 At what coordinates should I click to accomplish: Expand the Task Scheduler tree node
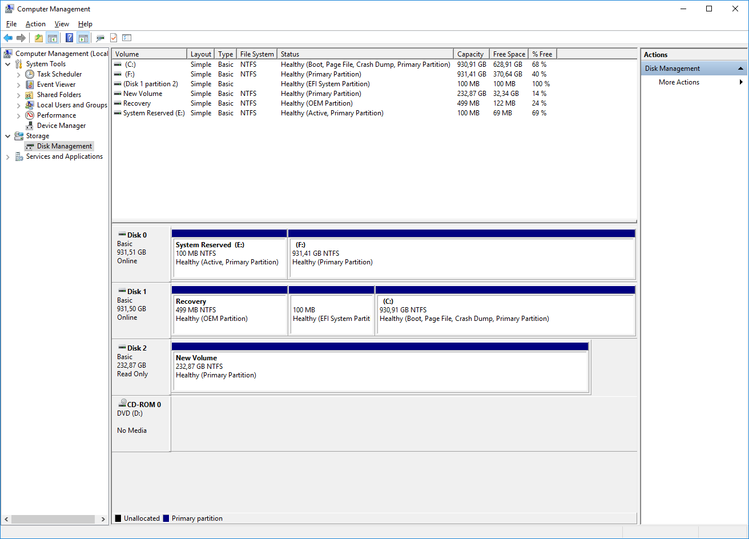(19, 74)
